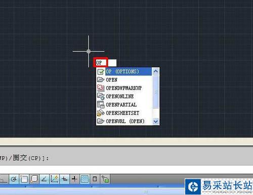Click the white command line input area
253x195 pixels.
(126, 169)
